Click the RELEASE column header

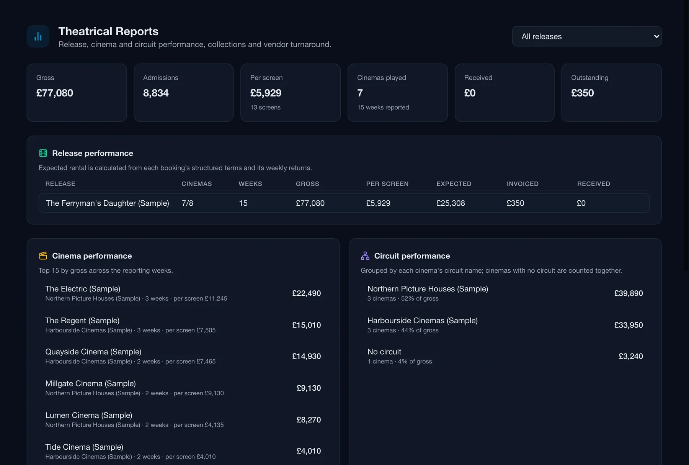coord(60,184)
